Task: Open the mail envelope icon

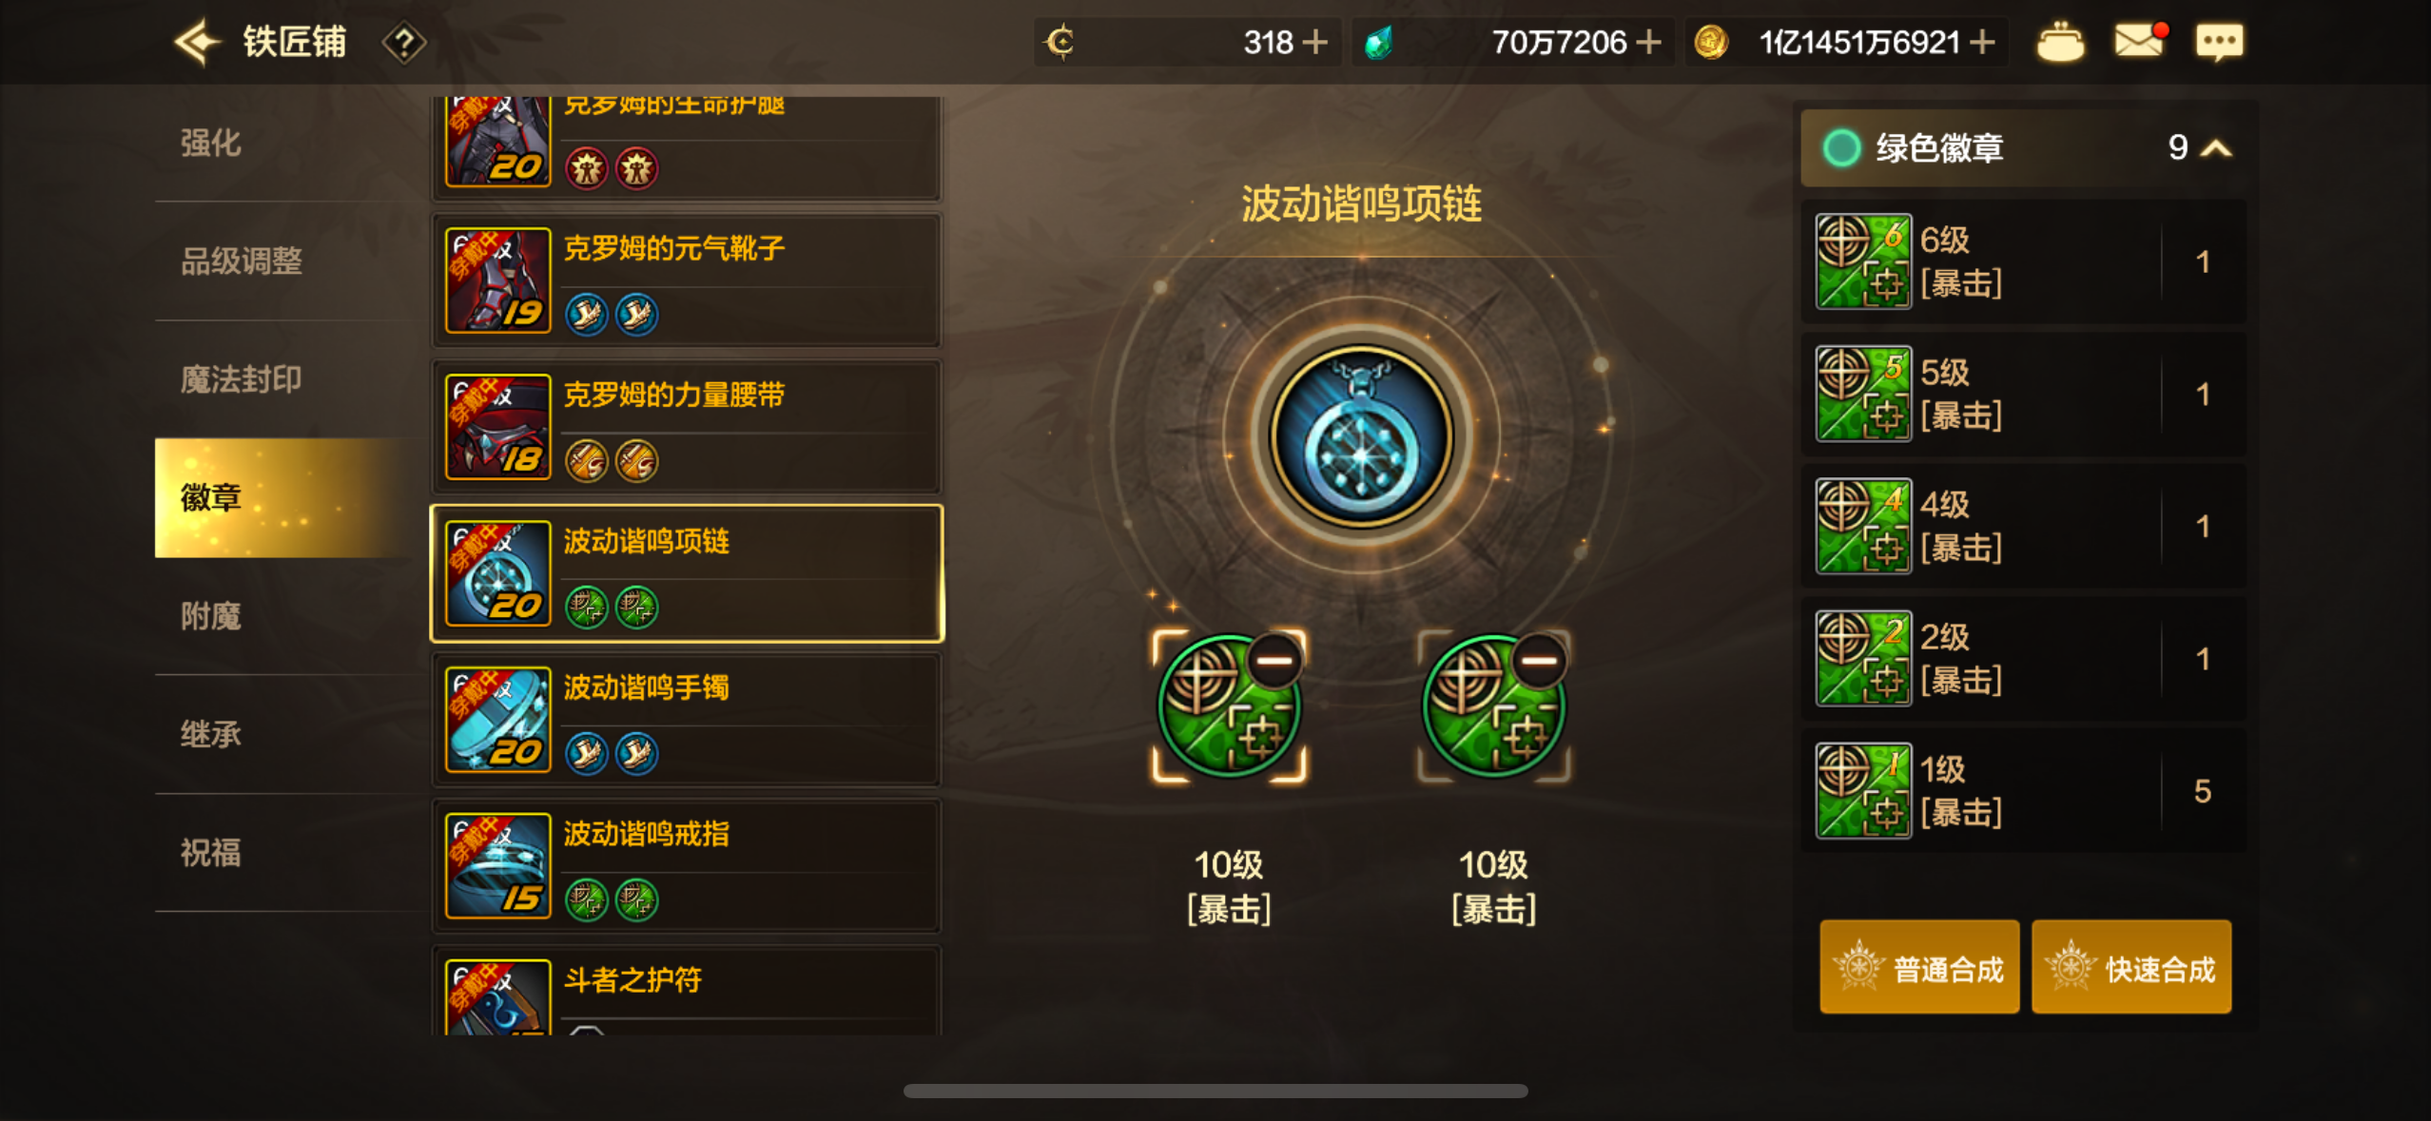Action: click(2140, 41)
